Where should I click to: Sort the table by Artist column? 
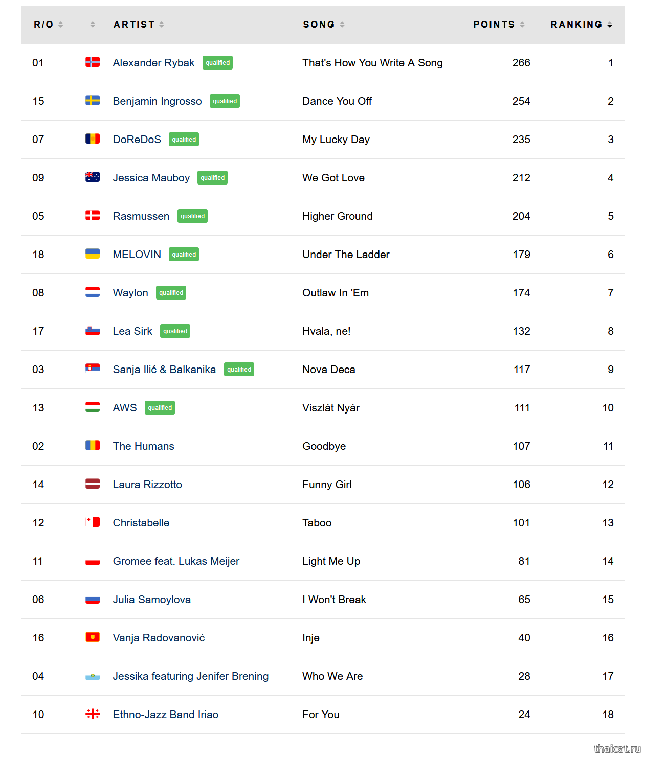coord(138,25)
